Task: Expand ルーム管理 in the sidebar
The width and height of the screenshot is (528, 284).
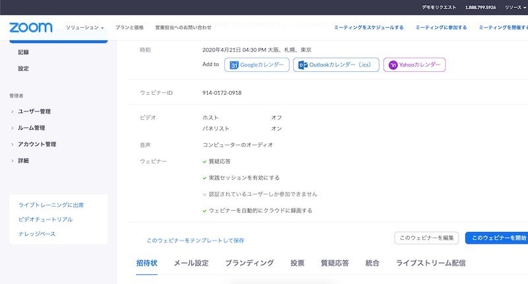Action: (x=32, y=128)
